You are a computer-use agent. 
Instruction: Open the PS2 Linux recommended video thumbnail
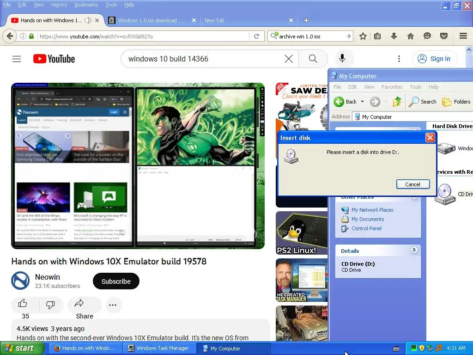point(302,233)
